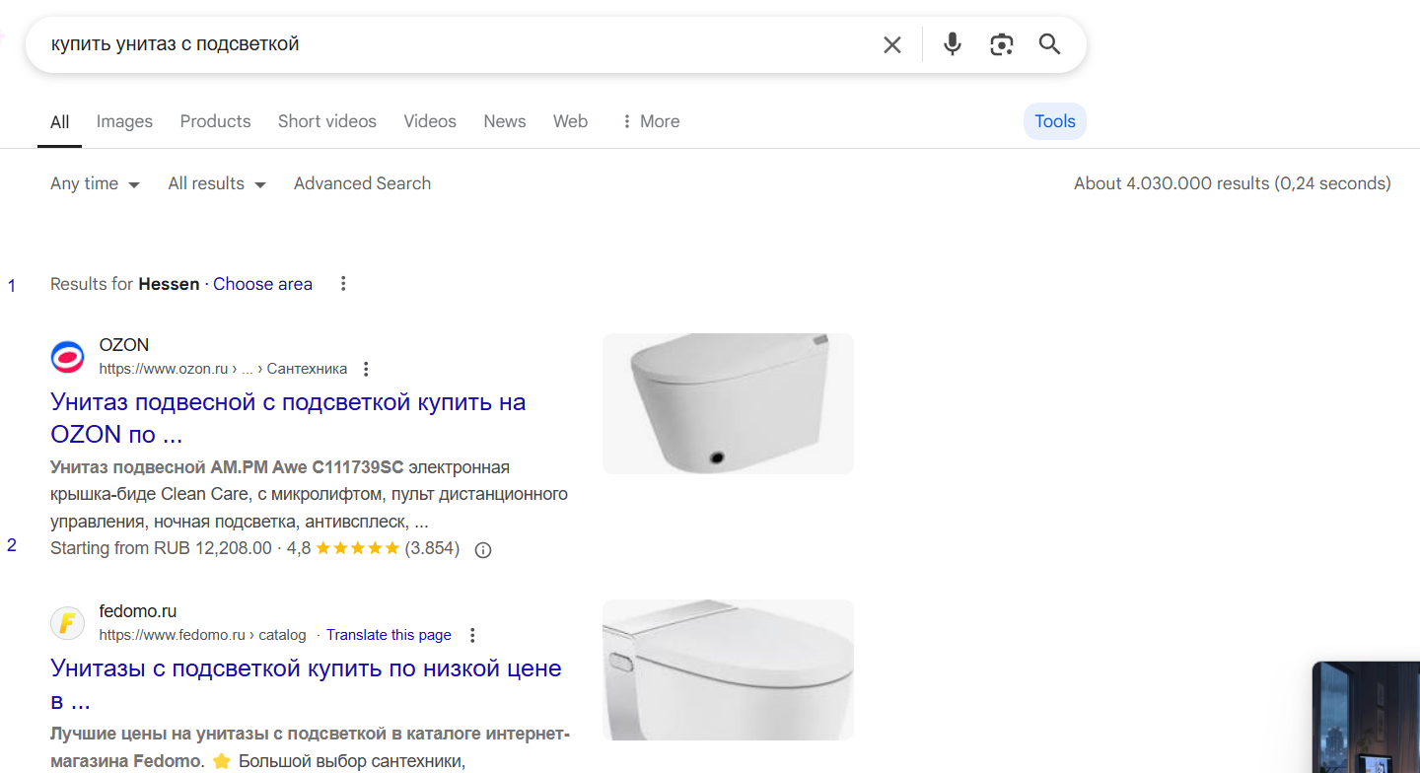Click the 'Results for Hessen' location text

coord(125,284)
